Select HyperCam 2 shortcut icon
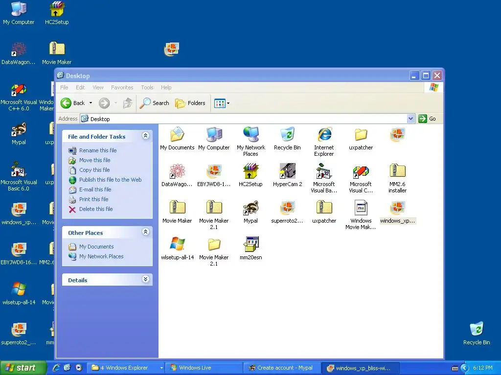This screenshot has width=501, height=375. 287,175
